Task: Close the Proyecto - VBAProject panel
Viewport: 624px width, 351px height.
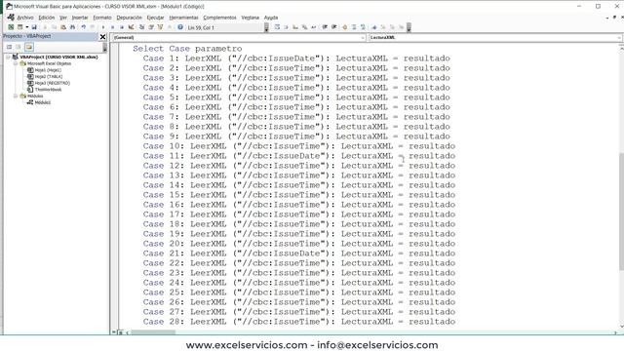Action: (102, 37)
